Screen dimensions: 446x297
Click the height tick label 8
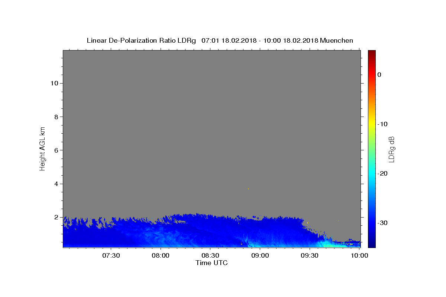[56, 117]
